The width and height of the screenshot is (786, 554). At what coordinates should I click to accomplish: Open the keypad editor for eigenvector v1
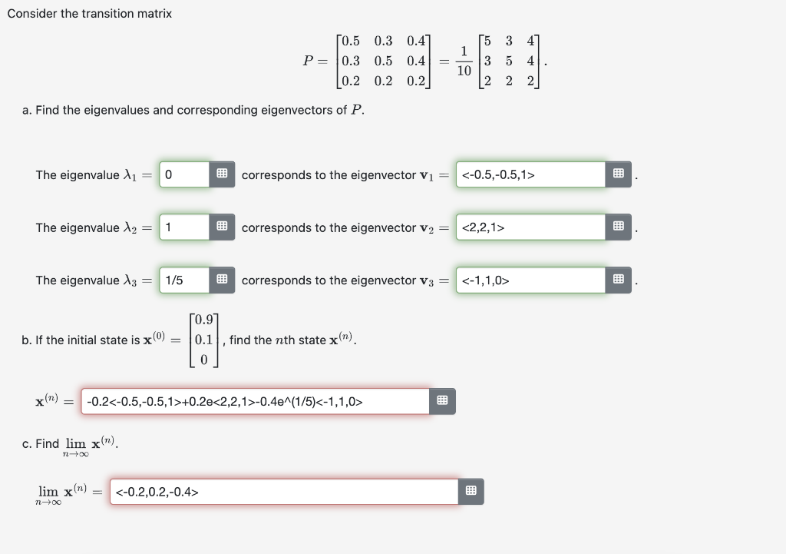pyautogui.click(x=619, y=174)
